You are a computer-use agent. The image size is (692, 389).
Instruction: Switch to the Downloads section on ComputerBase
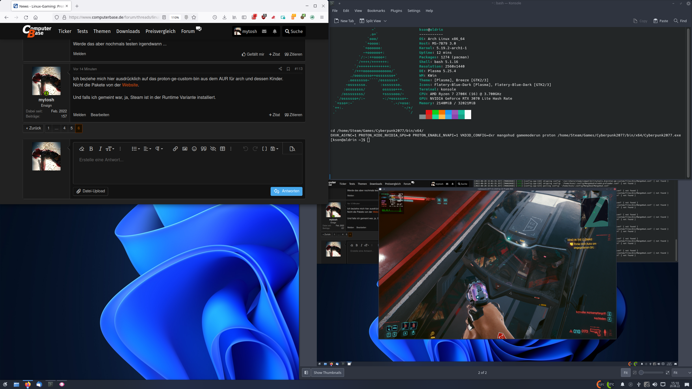click(x=128, y=31)
